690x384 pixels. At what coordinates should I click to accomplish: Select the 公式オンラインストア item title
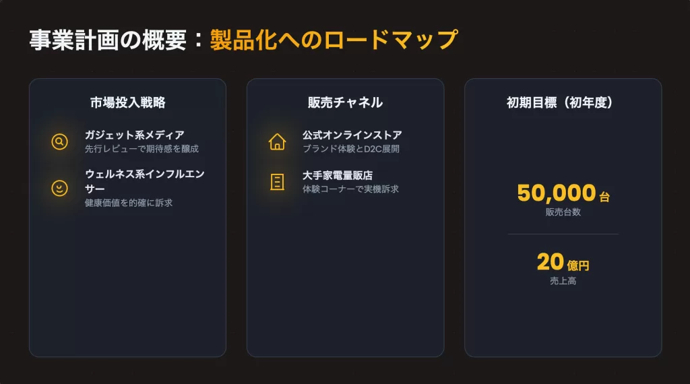pyautogui.click(x=352, y=135)
